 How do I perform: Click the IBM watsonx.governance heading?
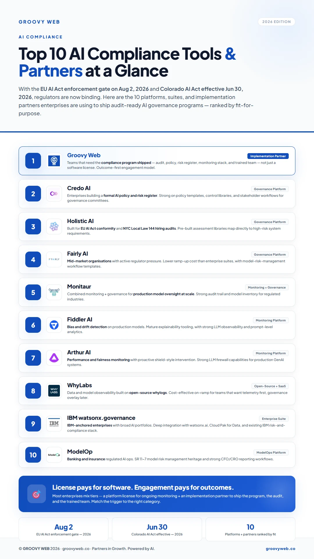101,418
